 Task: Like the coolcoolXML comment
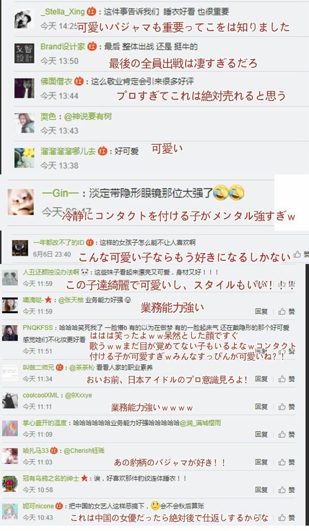tap(282, 407)
